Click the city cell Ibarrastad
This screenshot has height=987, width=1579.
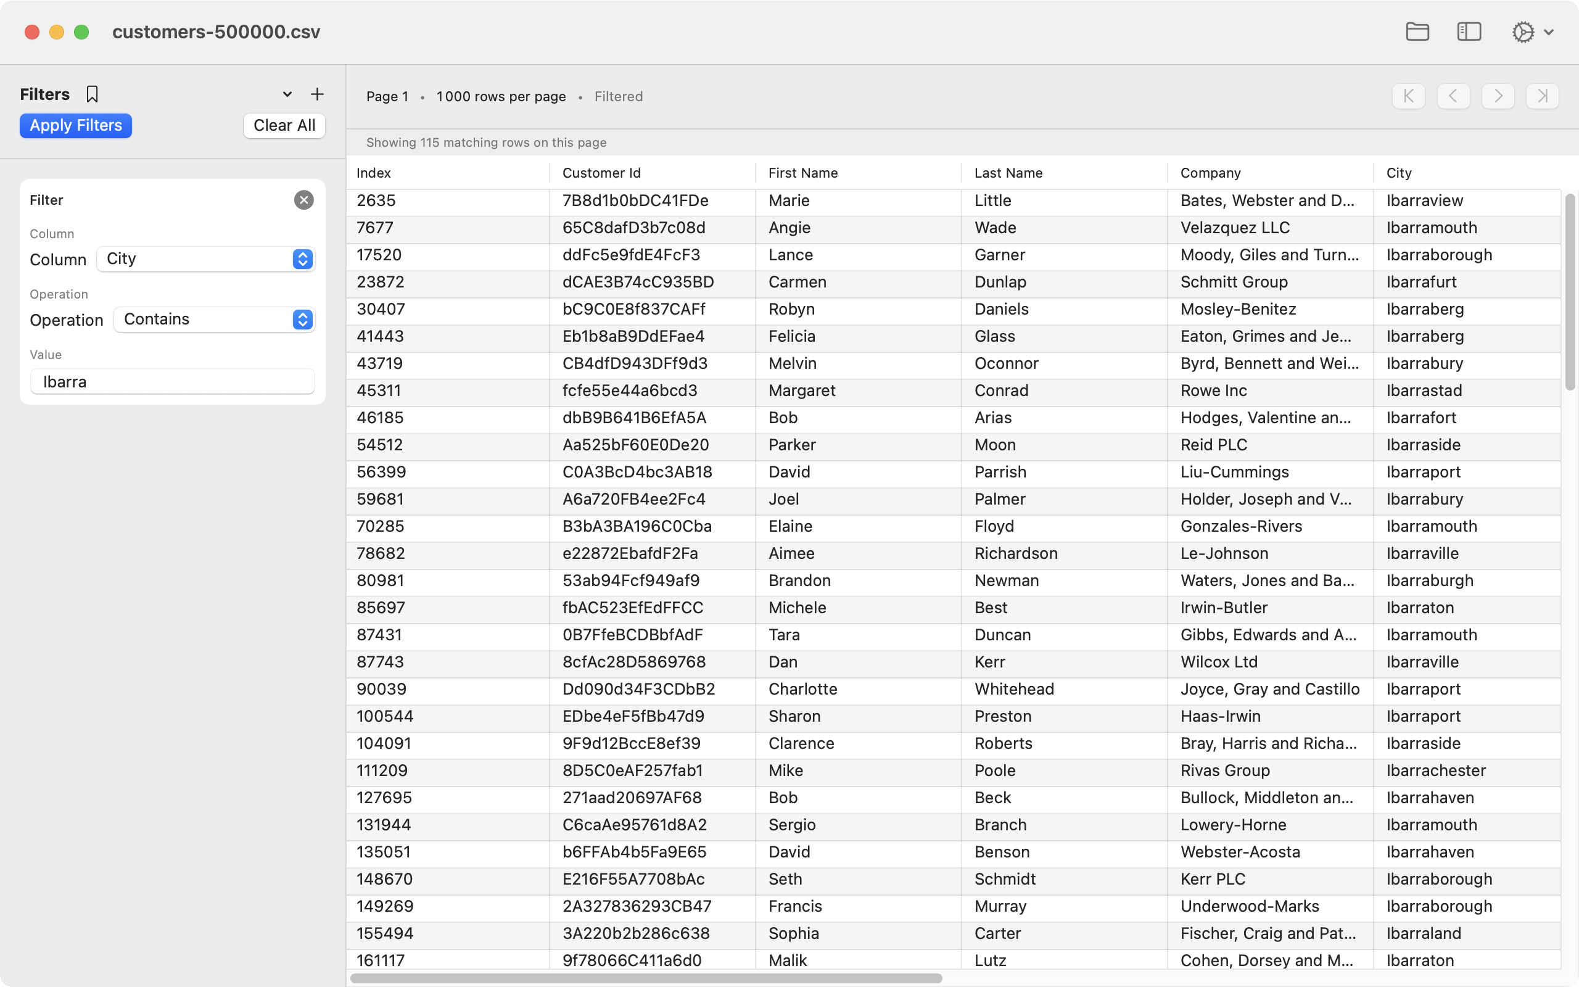click(1424, 390)
